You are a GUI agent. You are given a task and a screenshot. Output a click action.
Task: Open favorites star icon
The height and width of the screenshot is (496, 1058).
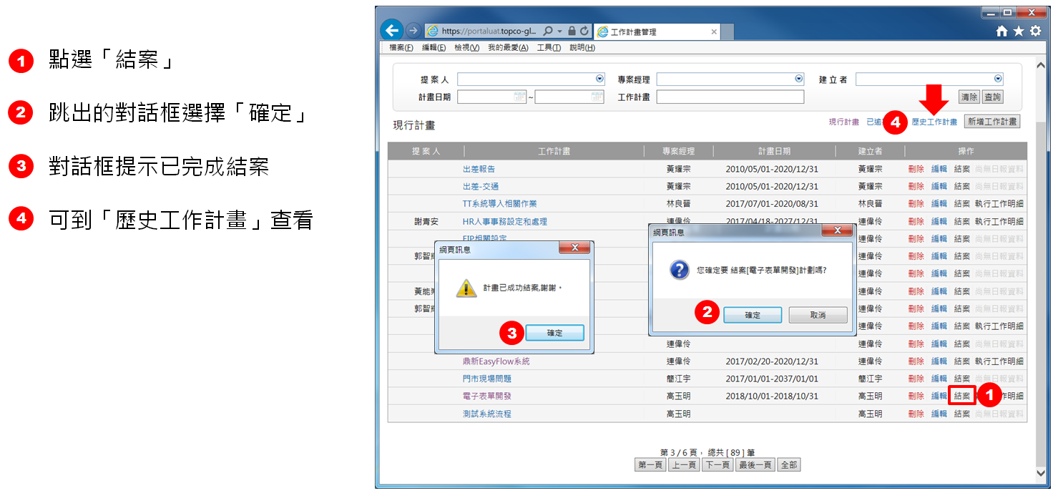(1018, 31)
